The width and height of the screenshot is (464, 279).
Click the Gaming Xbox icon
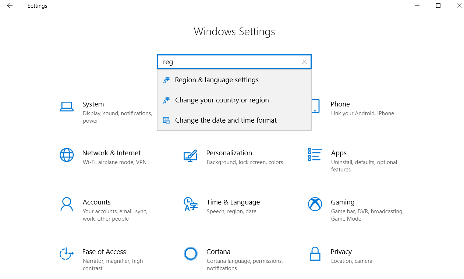(315, 204)
